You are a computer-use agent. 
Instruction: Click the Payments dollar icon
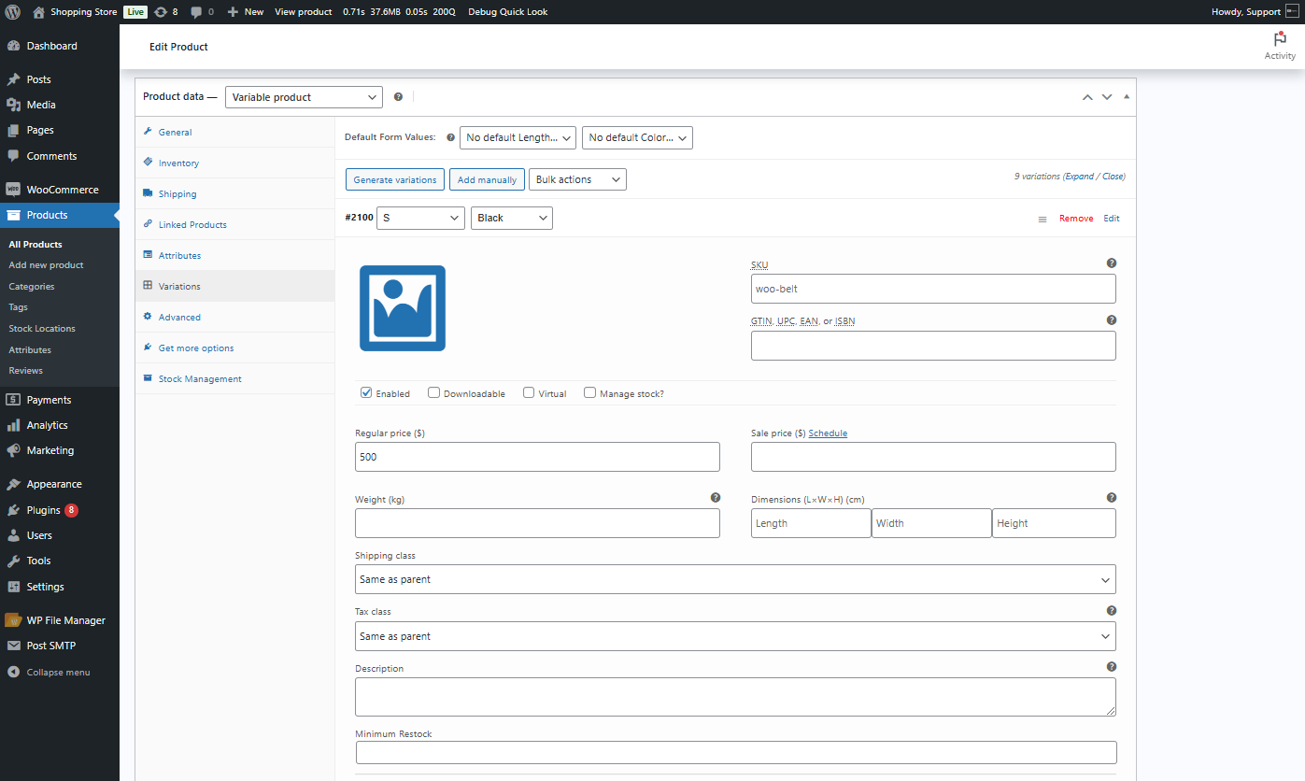[x=13, y=400]
